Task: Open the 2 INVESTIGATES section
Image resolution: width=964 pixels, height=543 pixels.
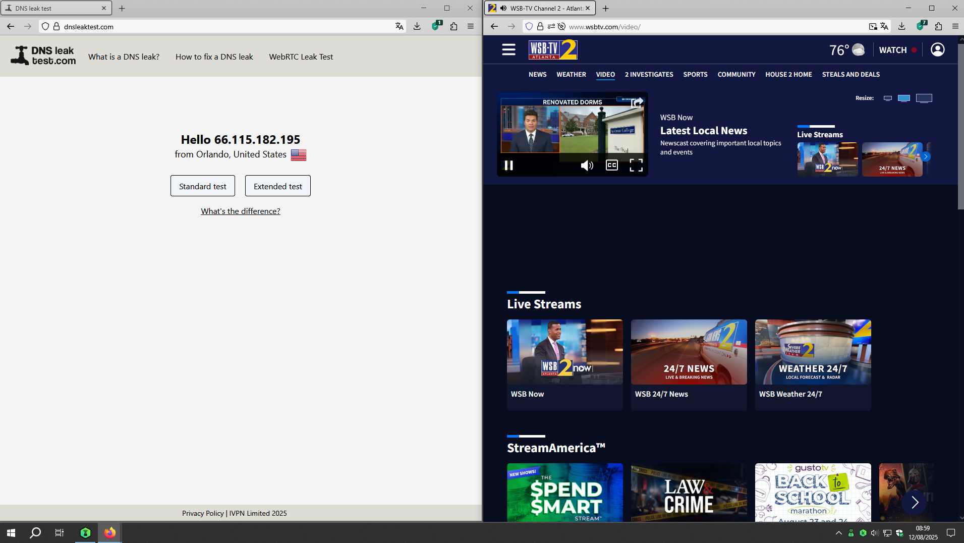Action: coord(649,74)
